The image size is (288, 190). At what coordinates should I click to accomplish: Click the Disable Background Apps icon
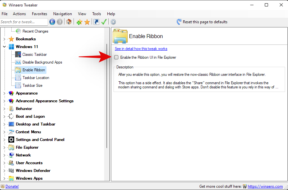pyautogui.click(x=18, y=62)
